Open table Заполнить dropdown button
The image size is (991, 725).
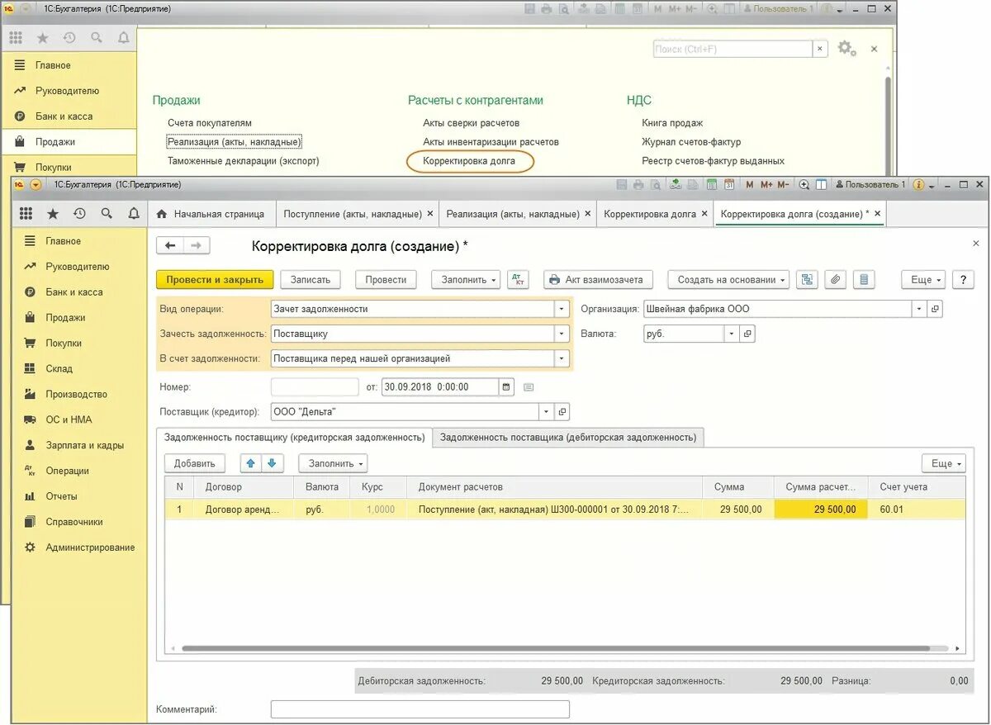coord(333,463)
